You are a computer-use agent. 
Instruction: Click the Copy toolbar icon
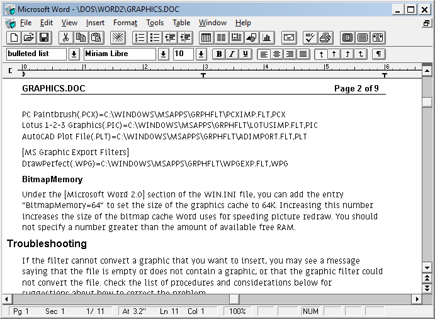tap(81, 38)
